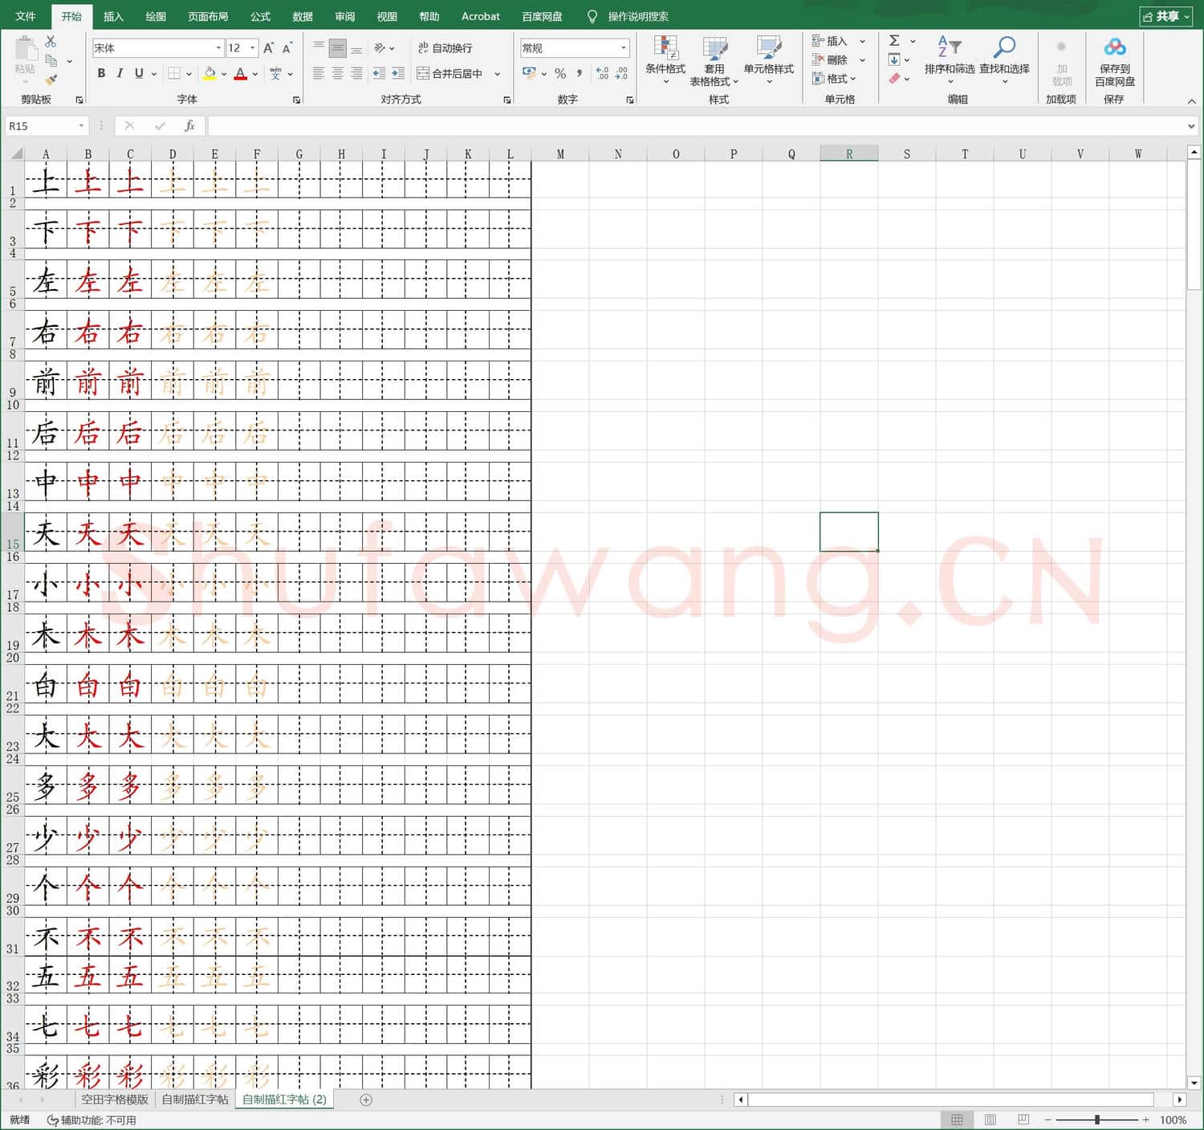
Task: Toggle italic formatting
Action: 120,73
